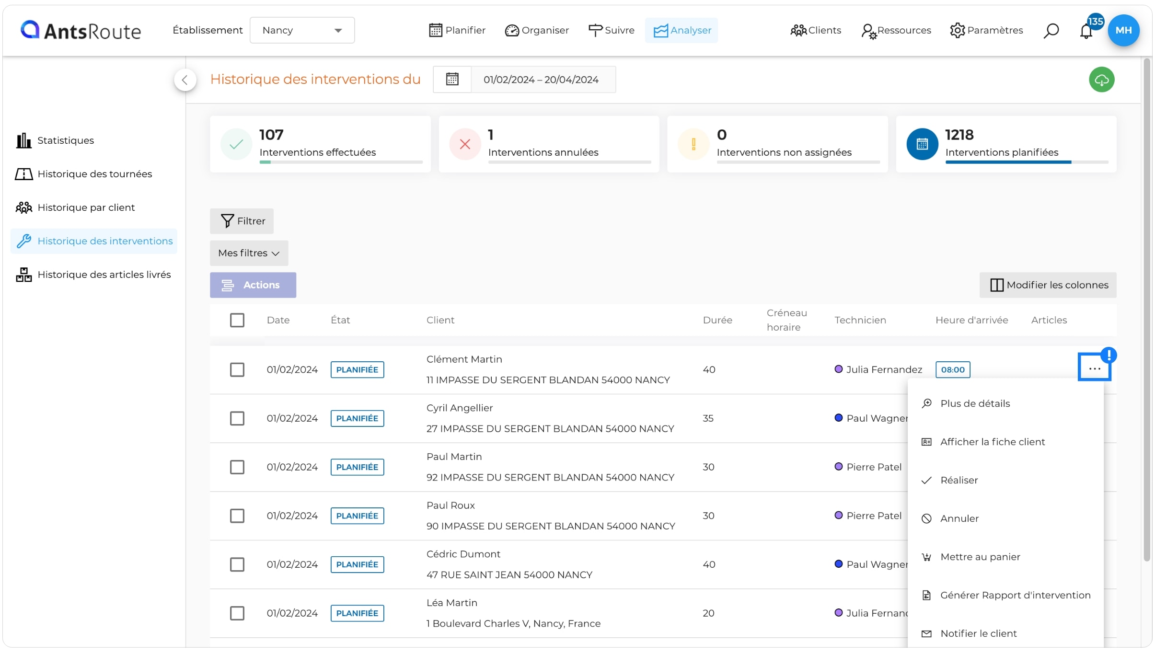Click the Historique des articles livrés boxes icon
Screen dimensions: 1155x654
[x=23, y=275]
